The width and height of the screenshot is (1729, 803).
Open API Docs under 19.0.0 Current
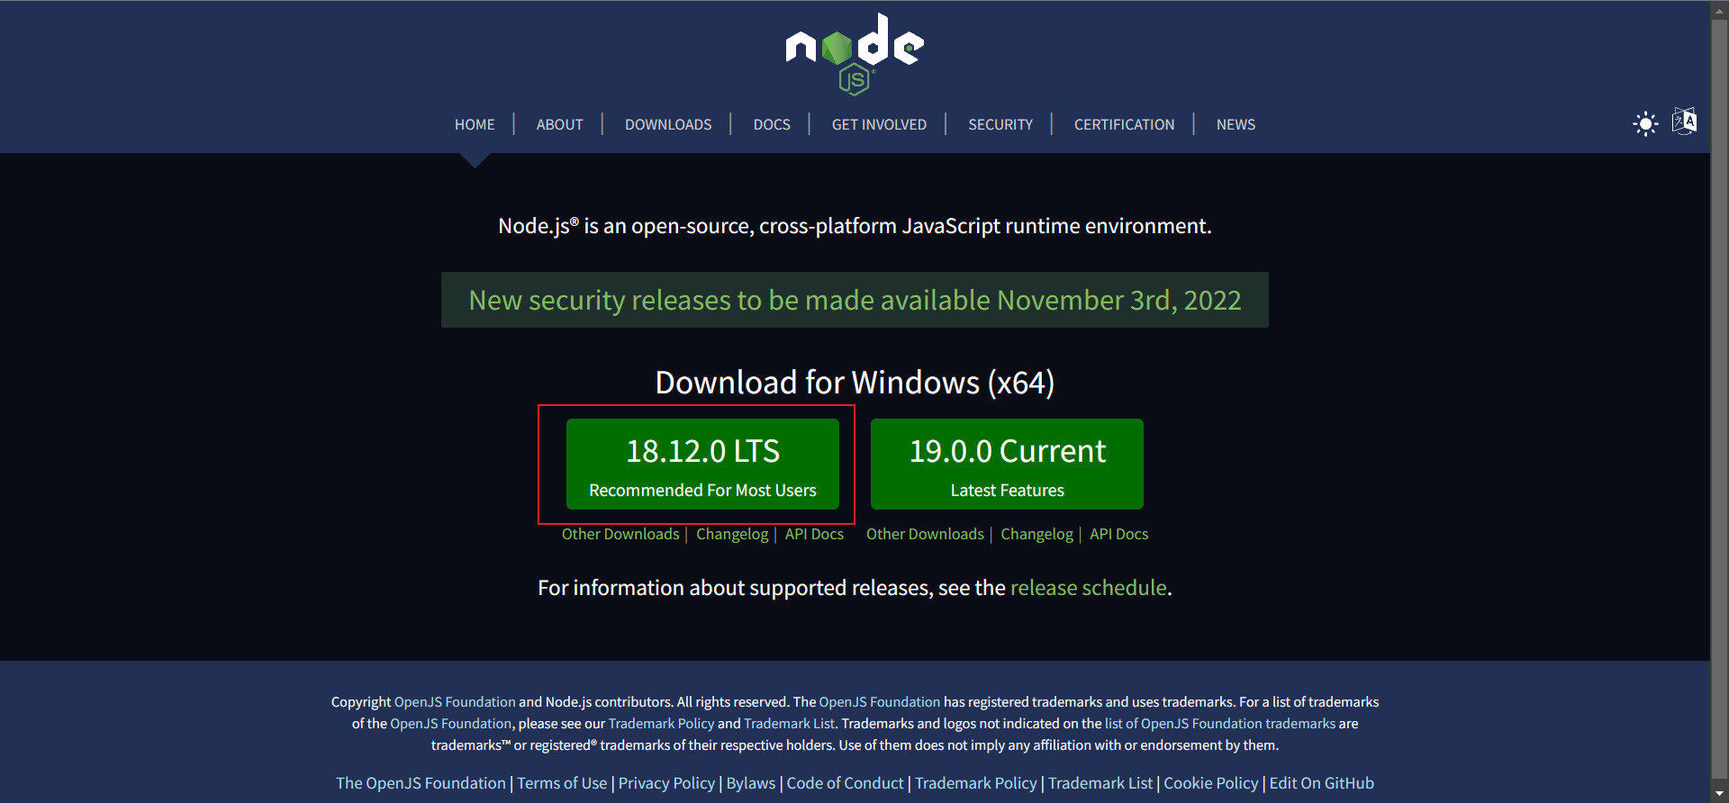tap(1118, 534)
